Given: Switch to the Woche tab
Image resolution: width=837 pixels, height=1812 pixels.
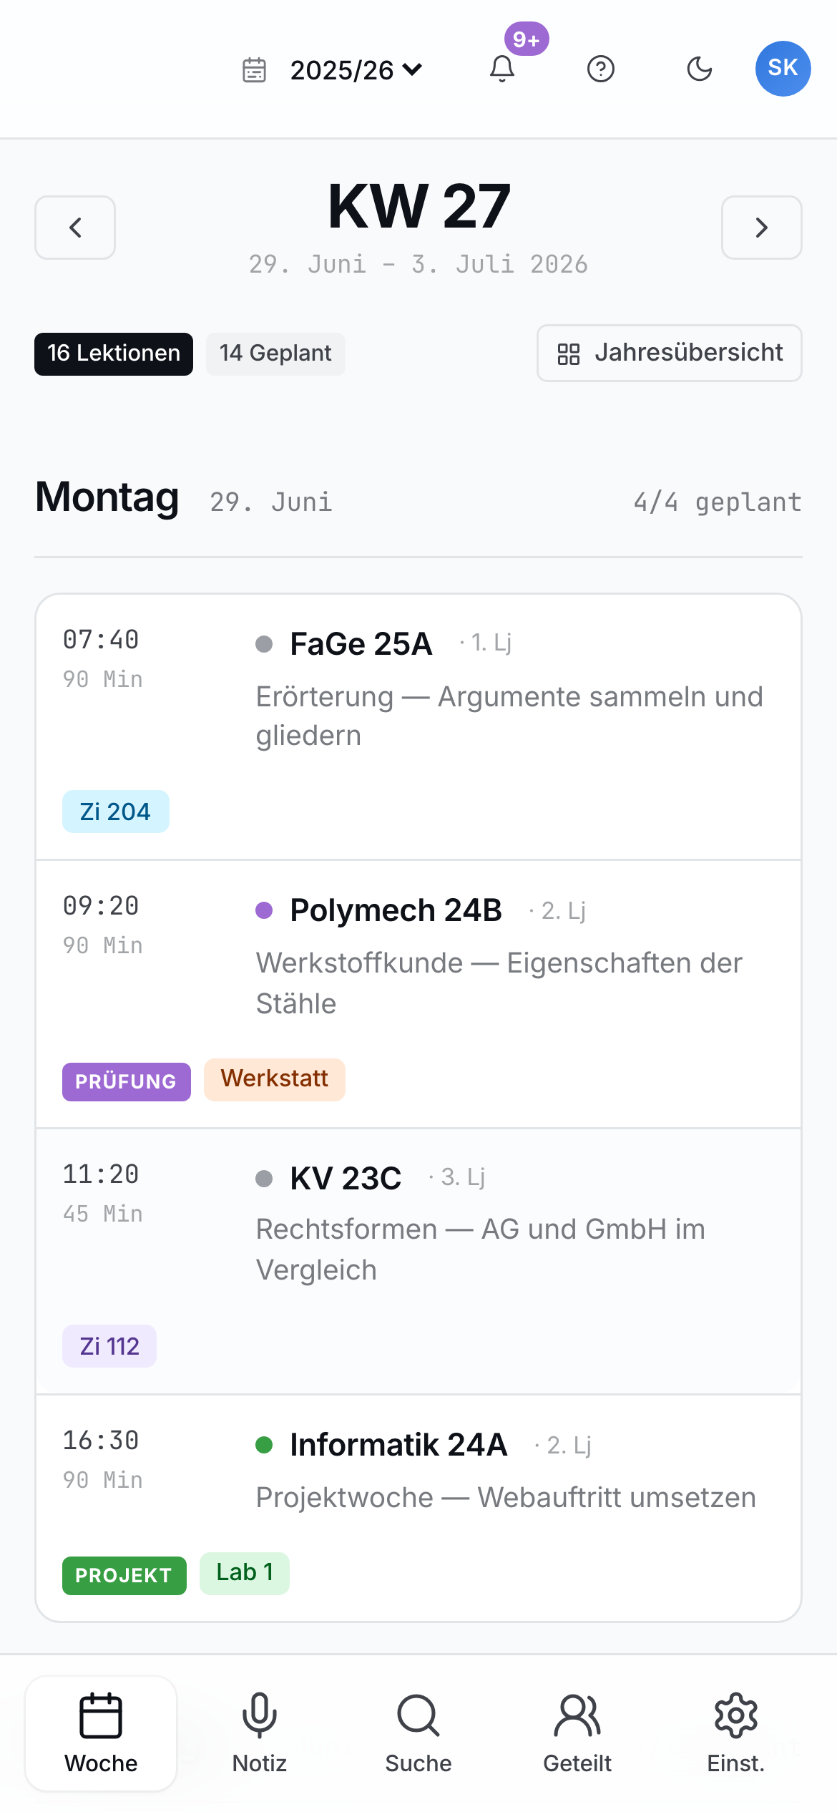Looking at the screenshot, I should pyautogui.click(x=101, y=1733).
